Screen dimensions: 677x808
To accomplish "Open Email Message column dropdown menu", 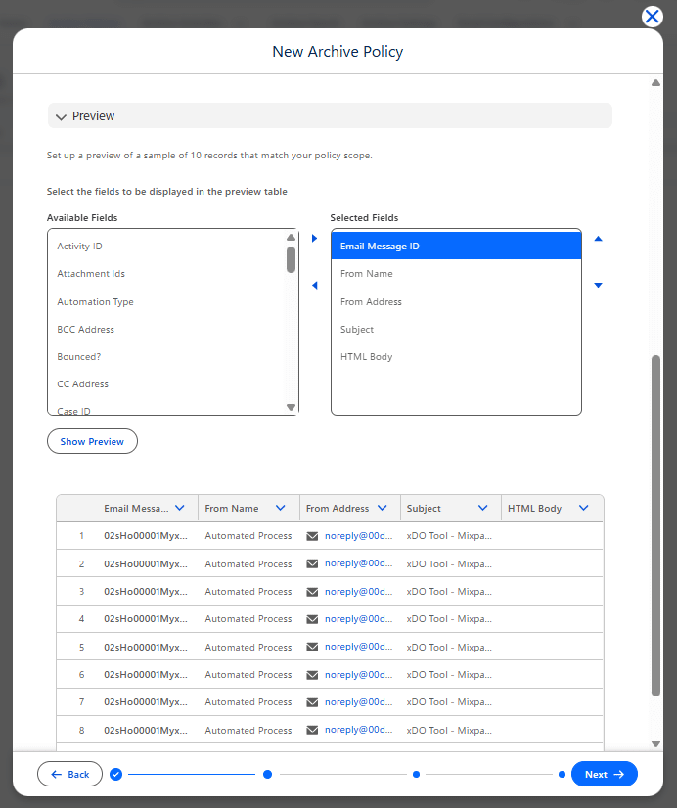I will point(180,508).
